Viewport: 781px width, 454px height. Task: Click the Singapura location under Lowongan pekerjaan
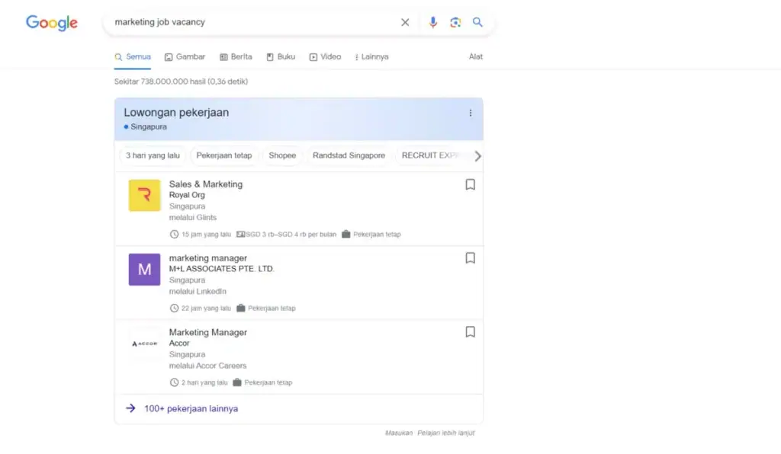pos(149,126)
